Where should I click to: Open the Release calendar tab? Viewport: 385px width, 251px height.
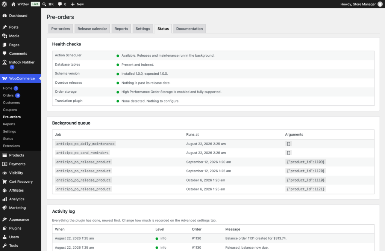[92, 29]
